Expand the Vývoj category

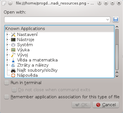pos(7,55)
